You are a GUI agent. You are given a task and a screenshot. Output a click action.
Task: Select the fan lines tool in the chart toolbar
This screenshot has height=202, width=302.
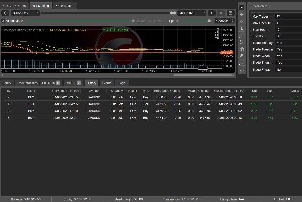point(241,49)
